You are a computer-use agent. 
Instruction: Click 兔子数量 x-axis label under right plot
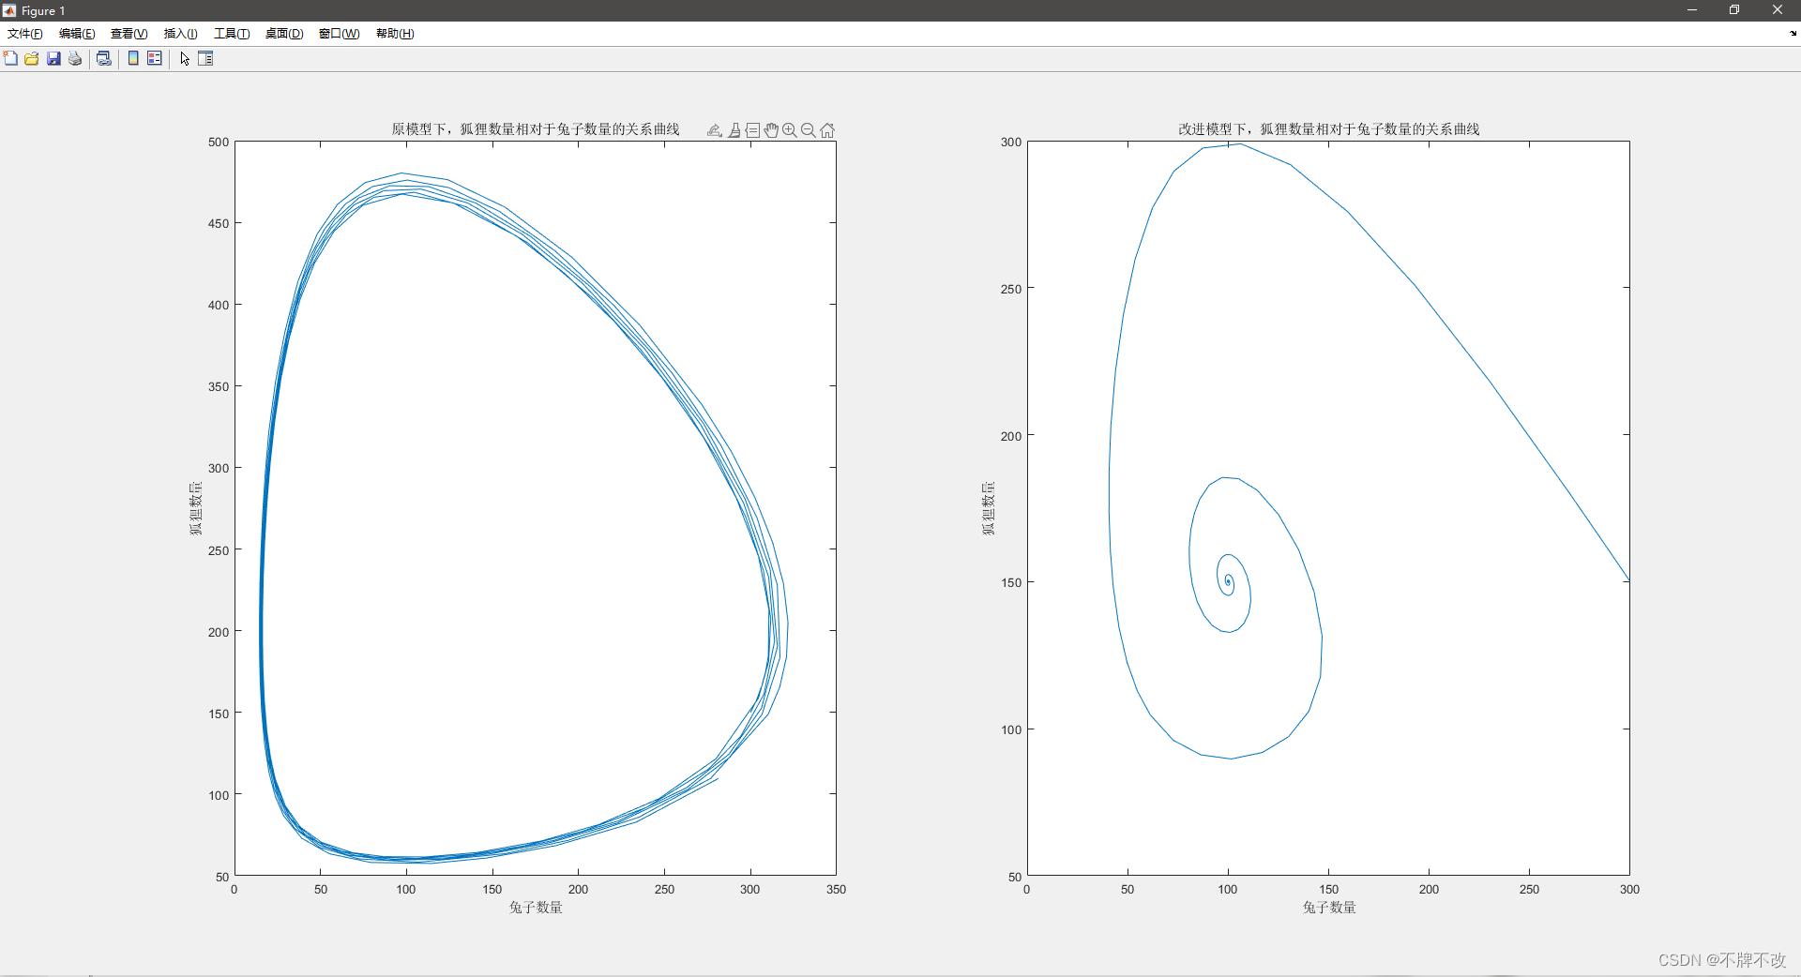click(x=1329, y=908)
